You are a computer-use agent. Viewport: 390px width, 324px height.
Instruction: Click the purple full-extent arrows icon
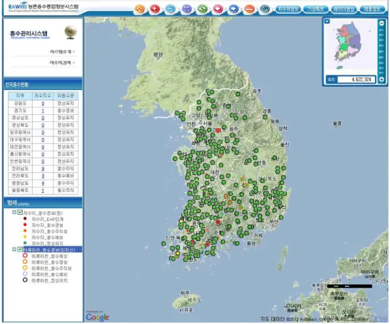(x=187, y=9)
